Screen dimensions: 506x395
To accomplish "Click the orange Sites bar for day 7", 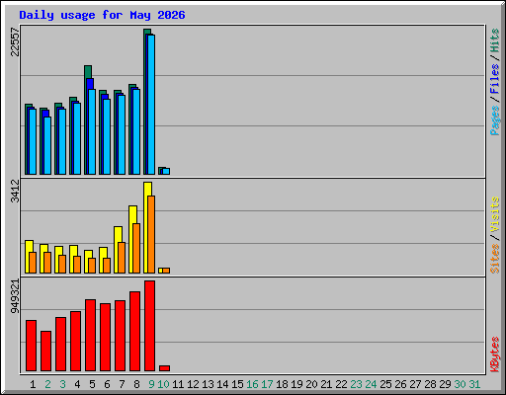I will (122, 258).
